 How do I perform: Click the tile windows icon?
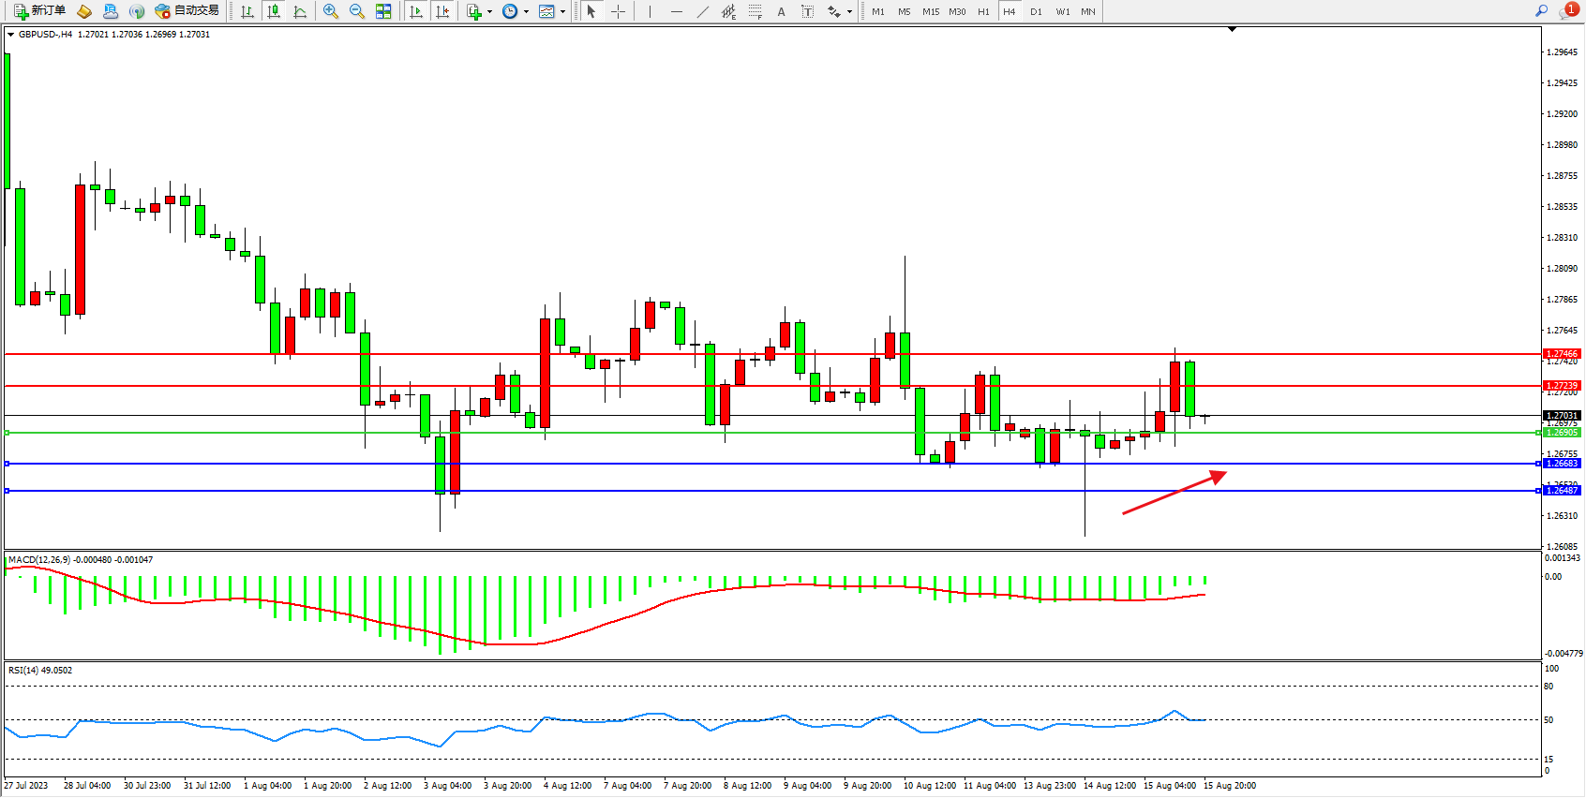[383, 11]
